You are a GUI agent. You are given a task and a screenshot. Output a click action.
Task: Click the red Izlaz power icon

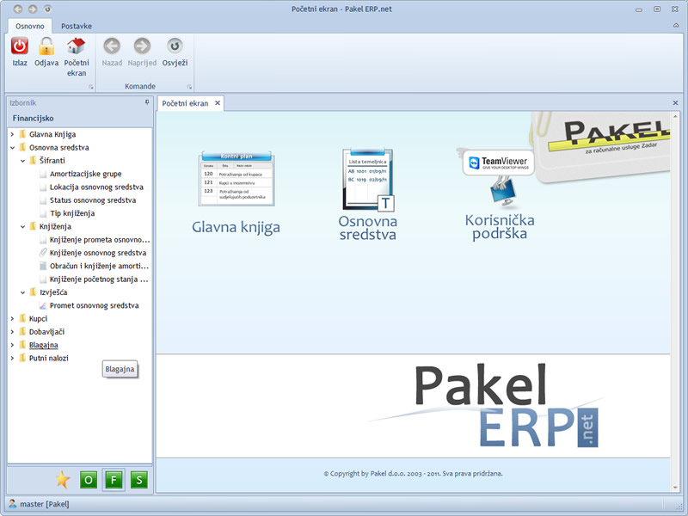[20, 46]
